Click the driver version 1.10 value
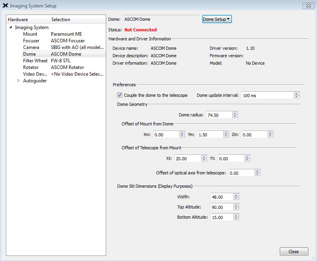Image resolution: width=317 pixels, height=261 pixels. (250, 48)
